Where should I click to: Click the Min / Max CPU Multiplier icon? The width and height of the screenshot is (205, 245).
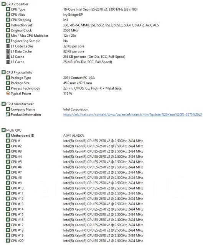[8, 36]
